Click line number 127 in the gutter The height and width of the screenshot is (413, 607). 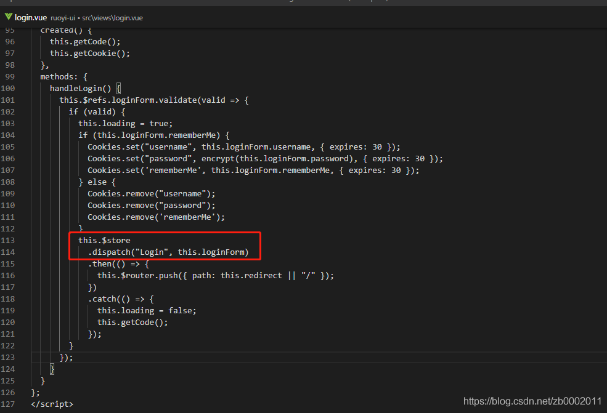click(x=8, y=404)
